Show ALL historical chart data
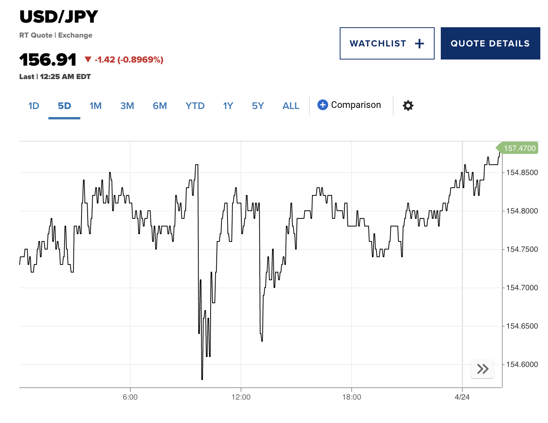 (x=291, y=106)
